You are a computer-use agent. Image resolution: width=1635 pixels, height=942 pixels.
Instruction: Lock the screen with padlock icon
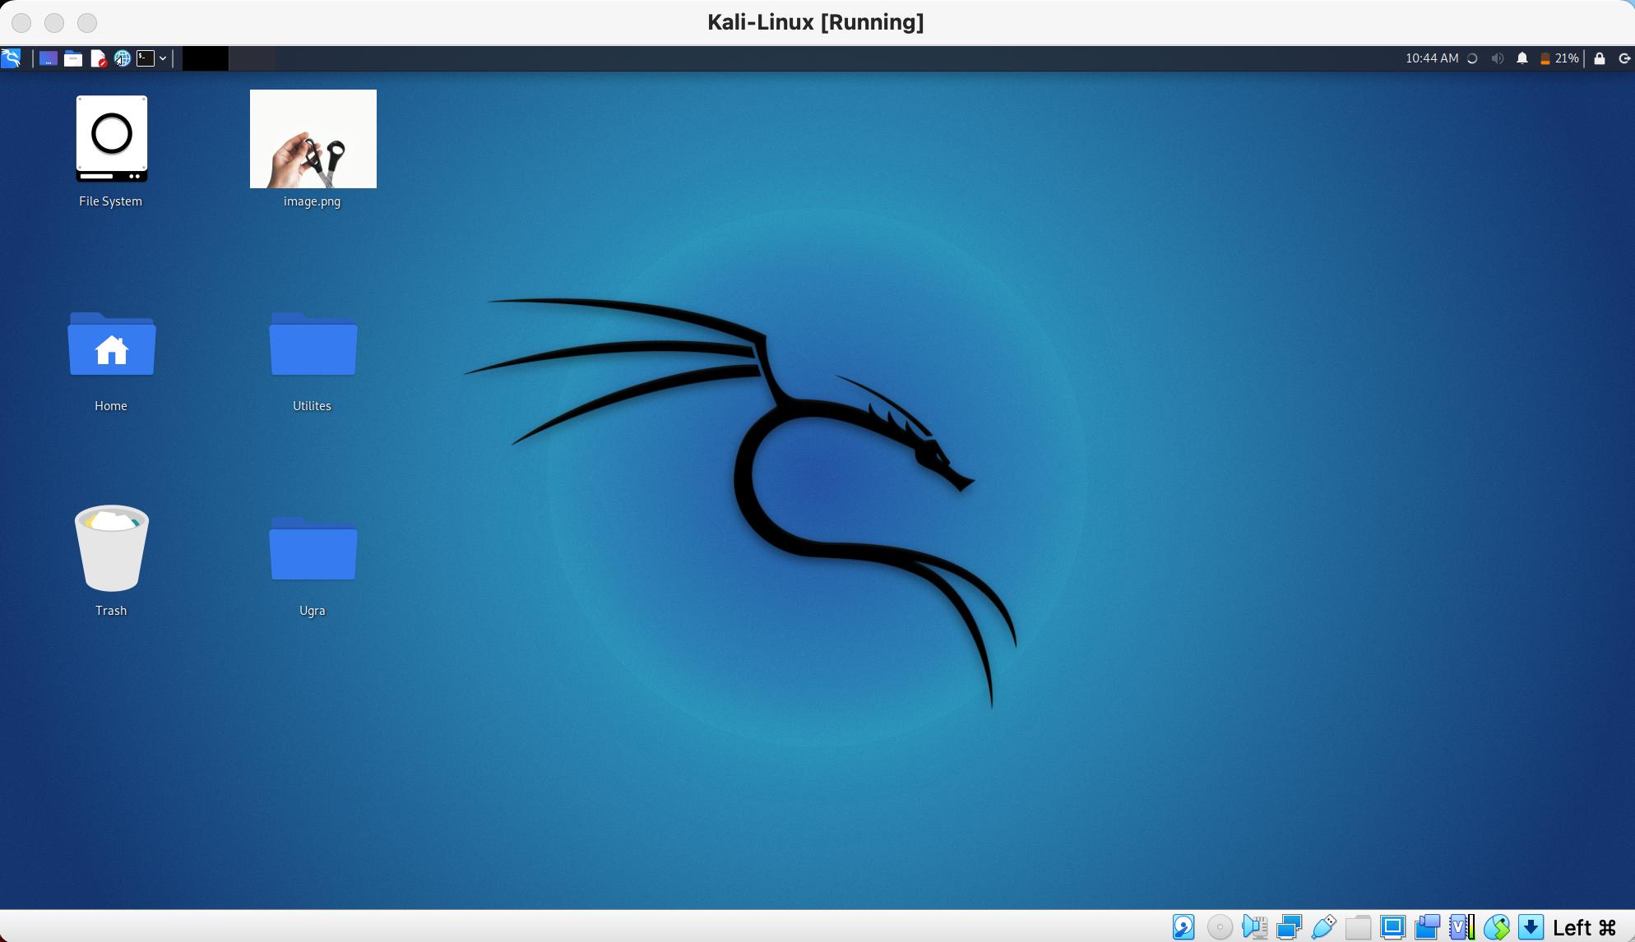[x=1600, y=58]
